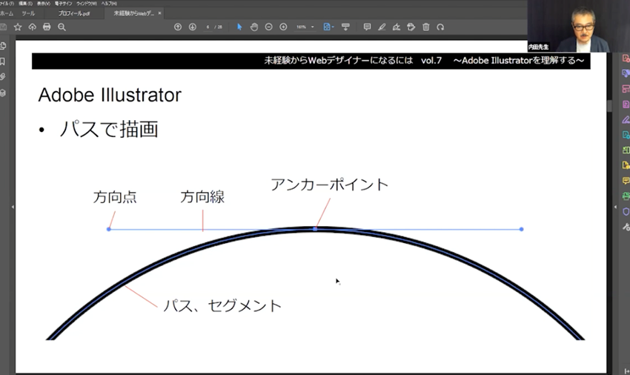Click the 方向線 label on slide
The height and width of the screenshot is (375, 630).
tap(202, 197)
